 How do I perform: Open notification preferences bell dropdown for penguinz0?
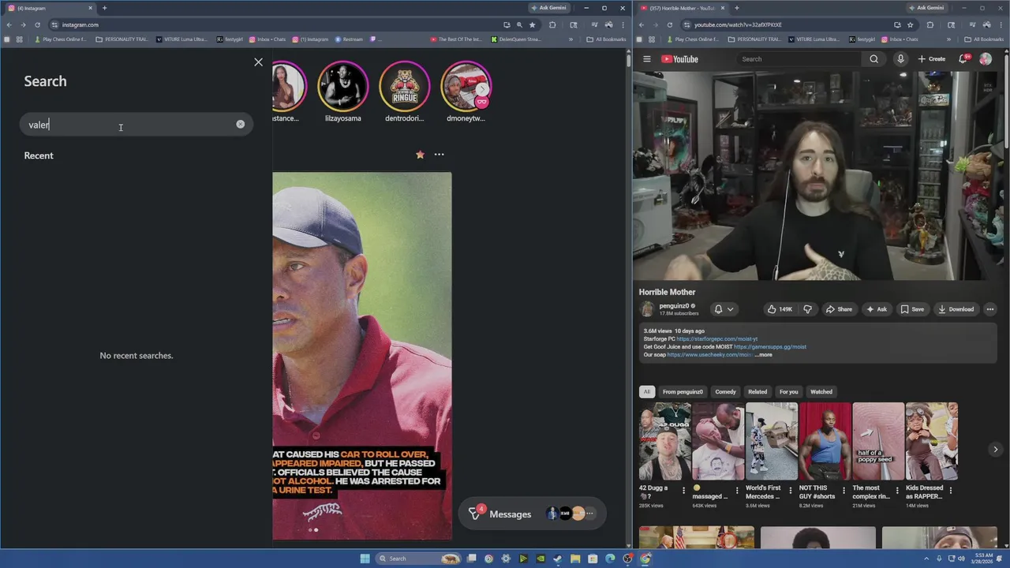click(x=724, y=309)
